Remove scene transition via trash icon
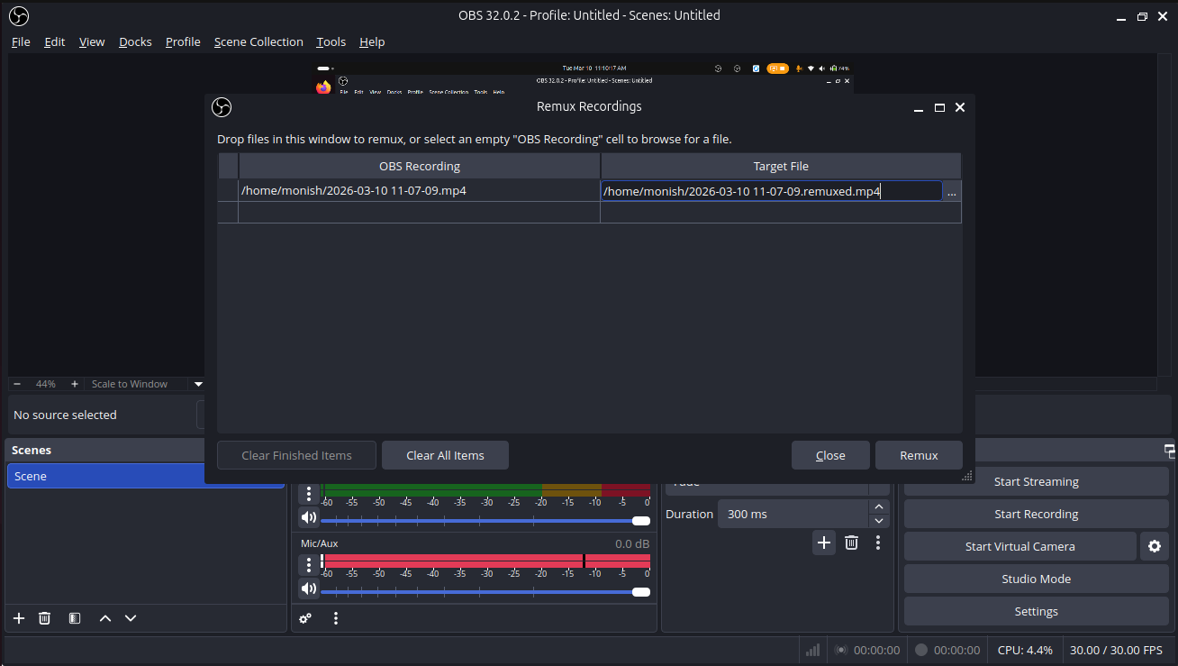This screenshot has height=666, width=1178. pos(851,543)
